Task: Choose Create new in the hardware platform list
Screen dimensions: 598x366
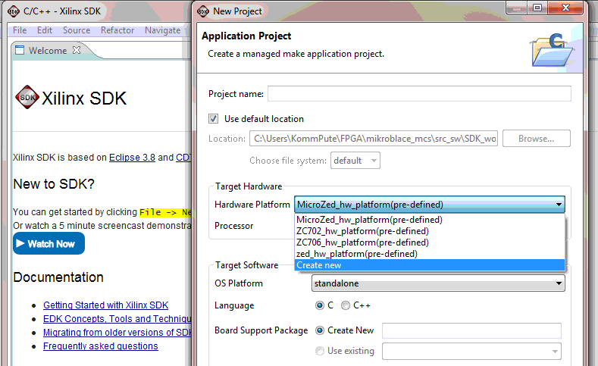Action: click(430, 265)
